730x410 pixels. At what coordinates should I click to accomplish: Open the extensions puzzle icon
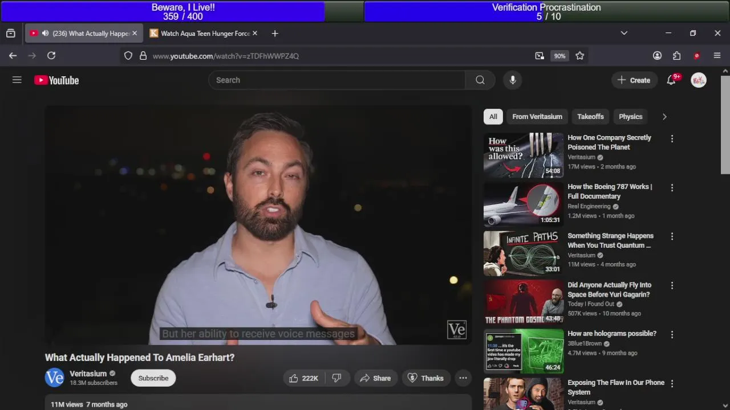tap(677, 56)
